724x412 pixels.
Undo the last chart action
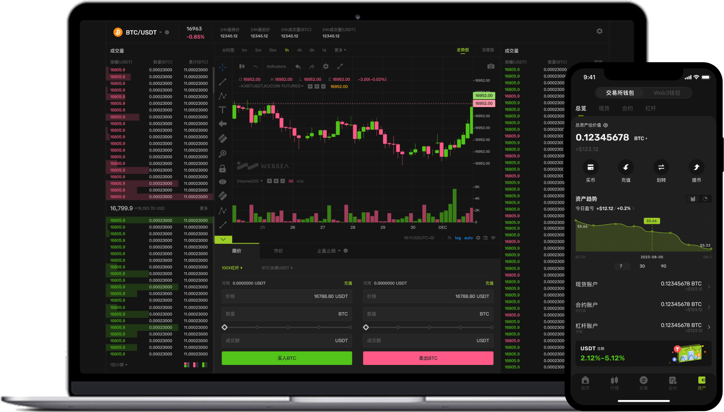tap(298, 67)
